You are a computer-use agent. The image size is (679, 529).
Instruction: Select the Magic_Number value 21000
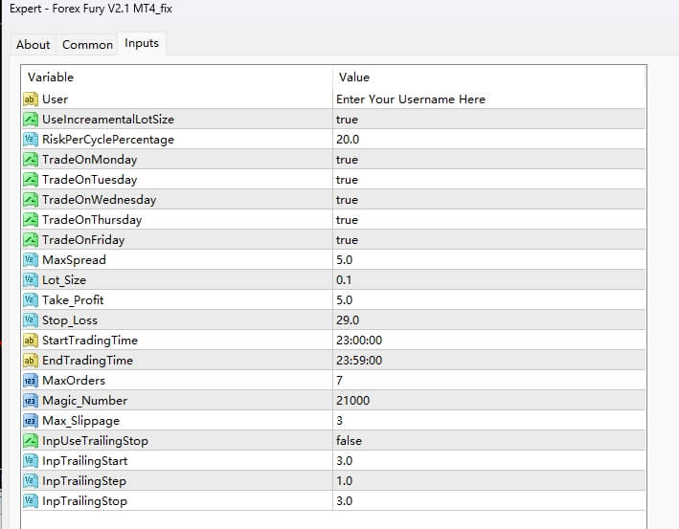pos(353,401)
